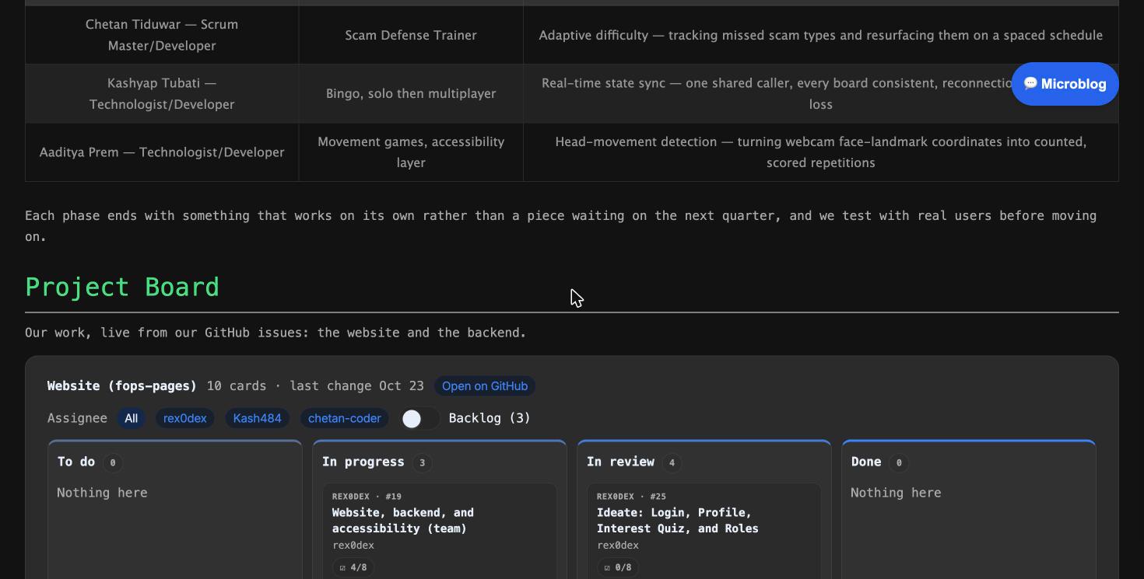Select the 'Bingo, solo then multiplayer' cell

(411, 93)
